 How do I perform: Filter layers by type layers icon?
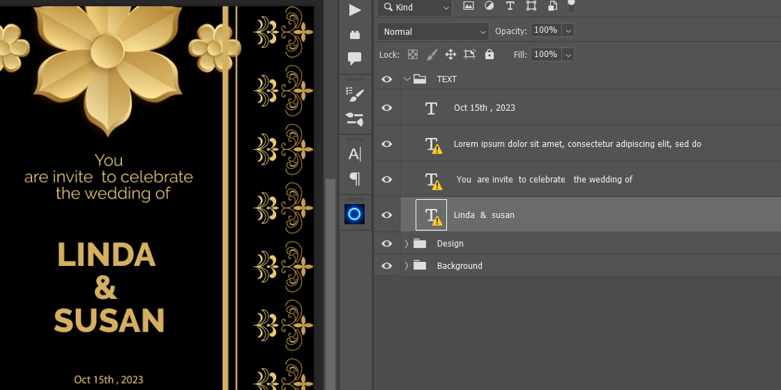click(x=510, y=6)
